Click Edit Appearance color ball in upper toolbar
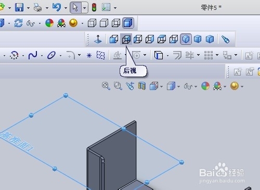This screenshot has width=260, height=190. point(49,23)
